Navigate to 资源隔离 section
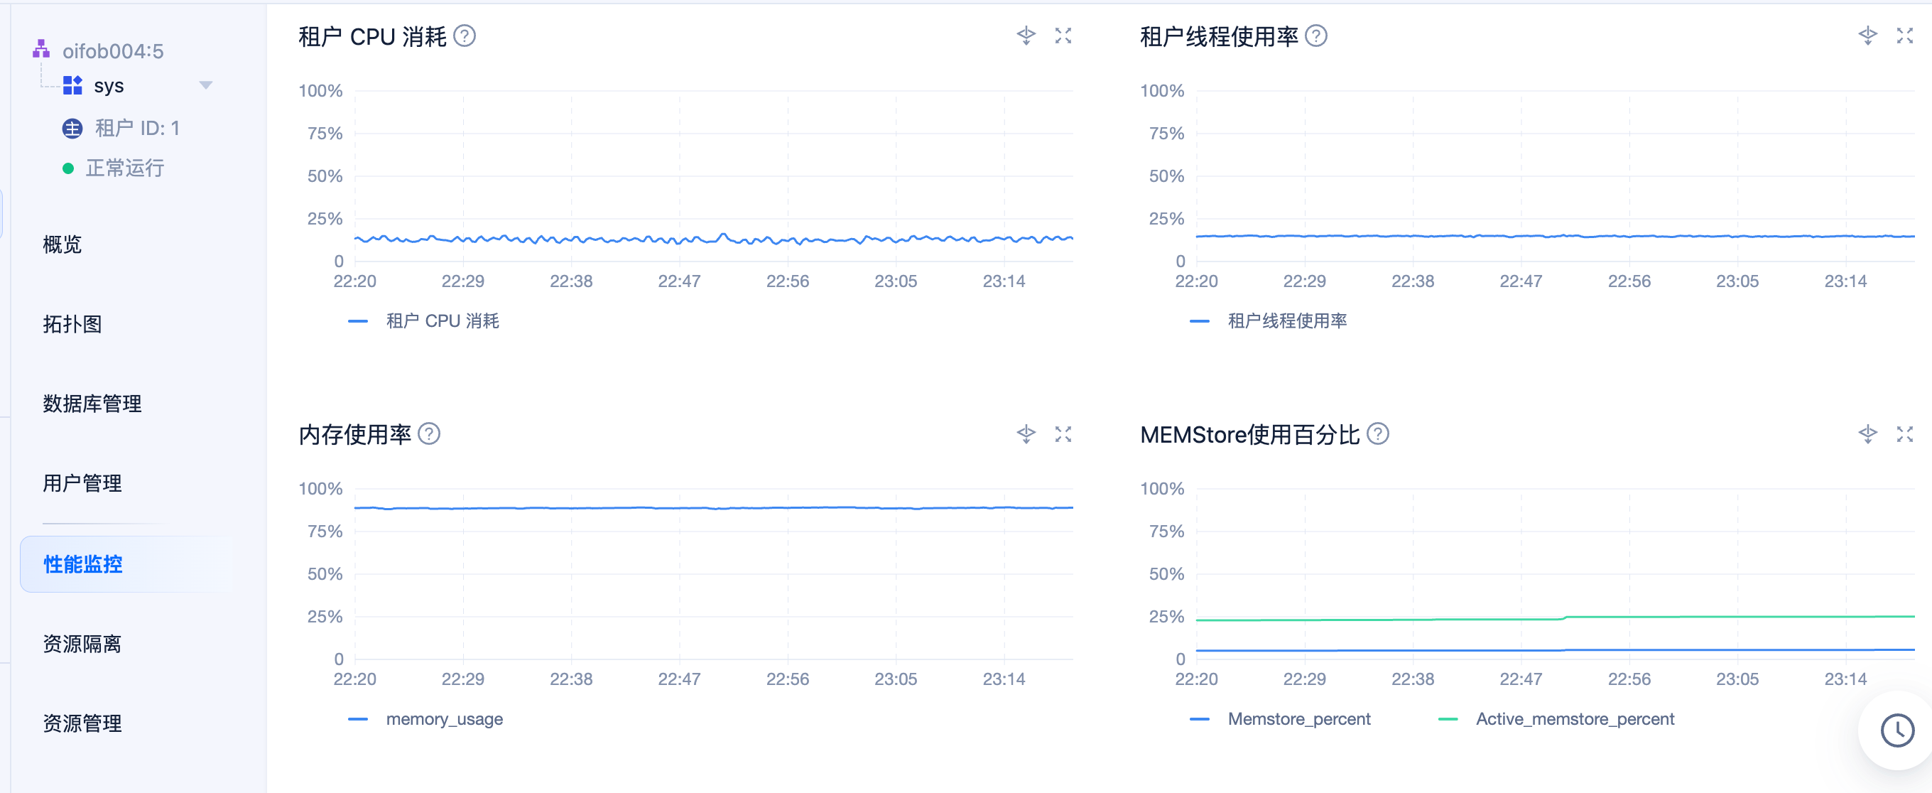 [82, 644]
